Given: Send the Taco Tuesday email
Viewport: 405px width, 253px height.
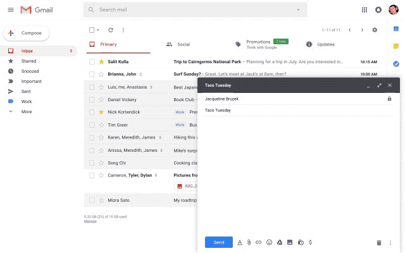Looking at the screenshot, I should (x=219, y=242).
